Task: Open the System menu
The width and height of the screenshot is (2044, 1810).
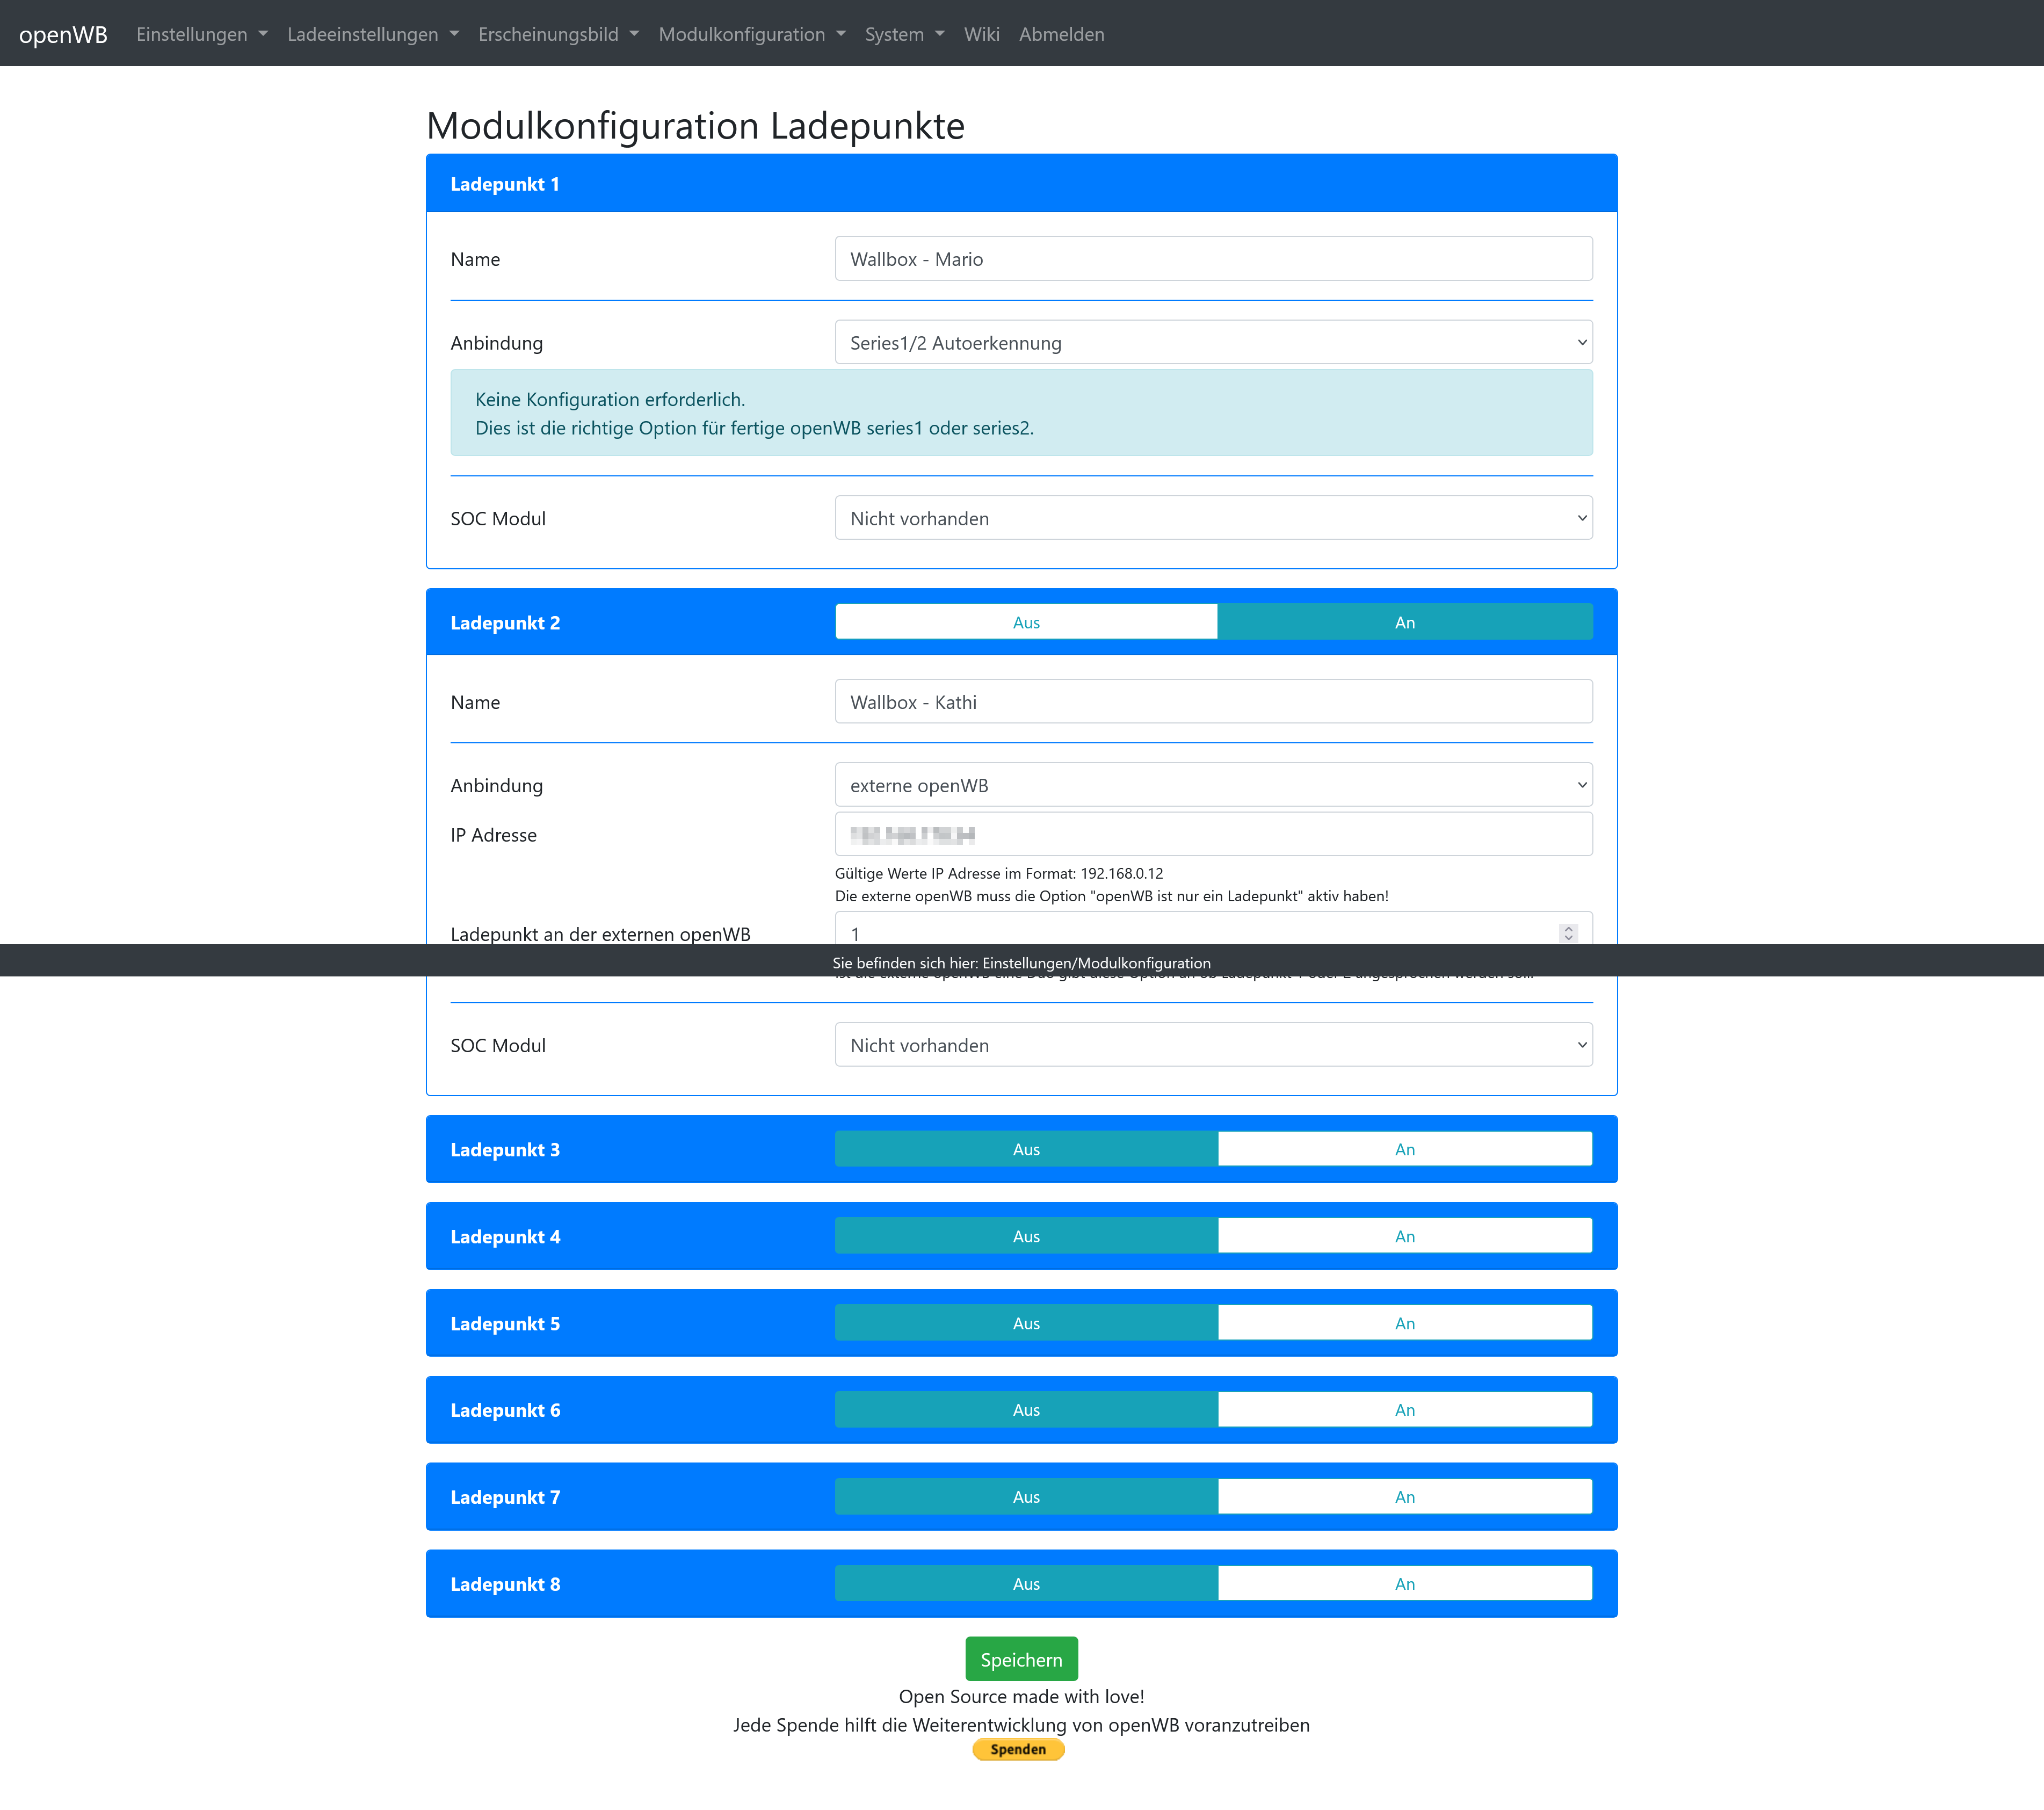Action: (904, 34)
